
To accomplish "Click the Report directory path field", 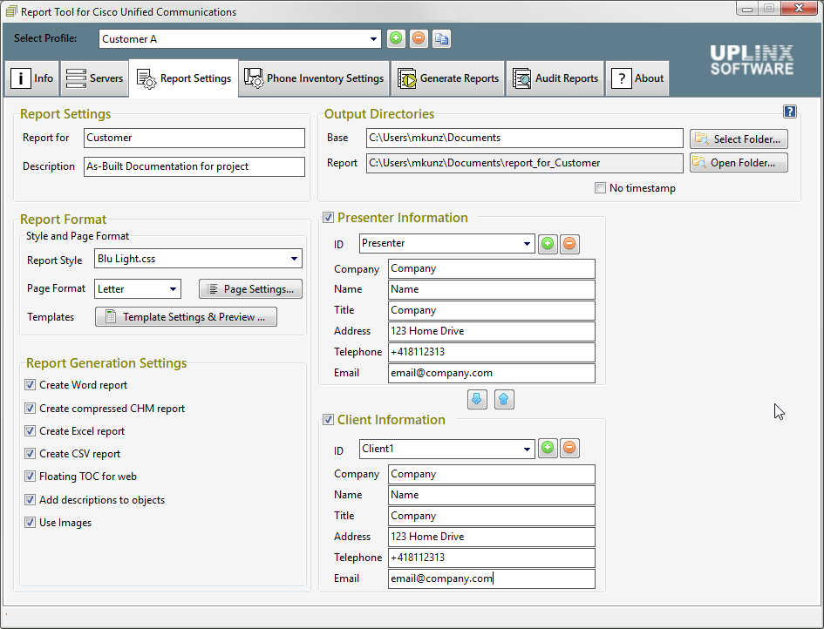I will (524, 163).
